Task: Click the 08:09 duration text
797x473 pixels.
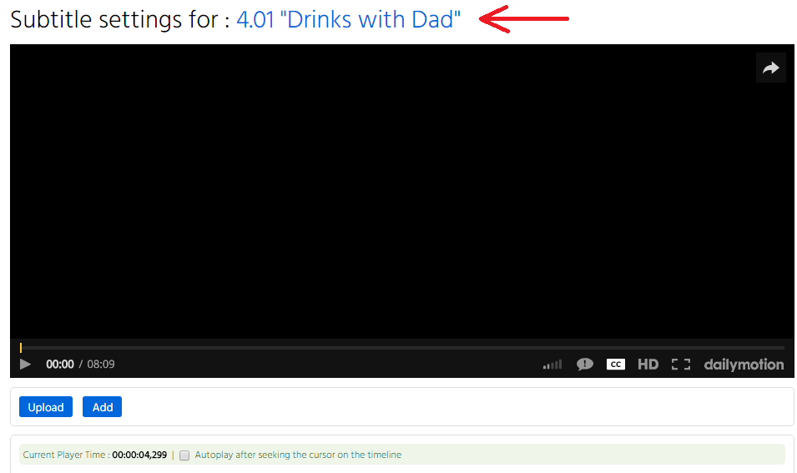Action: click(101, 365)
